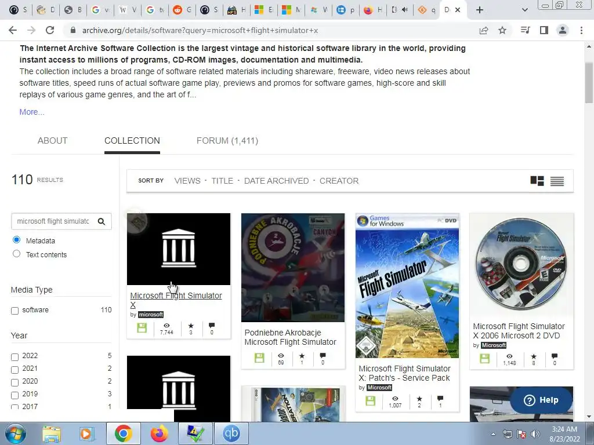Share this page via share icon
This screenshot has height=445, width=594.
pos(484,30)
